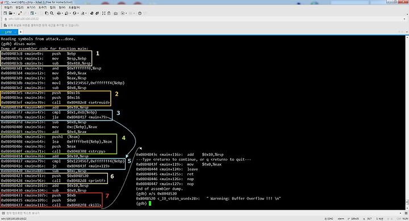Image resolution: width=409 pixels, height=221 pixels.
Task: Open the 탭(B) menu
Action: click(53, 7)
